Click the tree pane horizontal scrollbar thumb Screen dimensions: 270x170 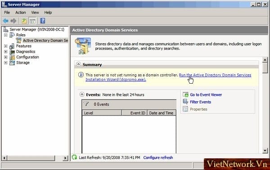(x=31, y=158)
